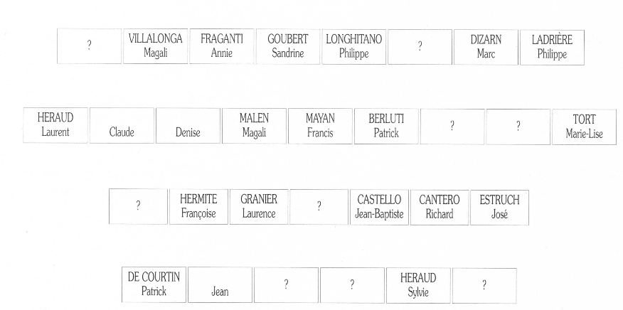Image resolution: width=623 pixels, height=310 pixels.
Task: Click the ESTRUCH José name box
Action: click(500, 207)
